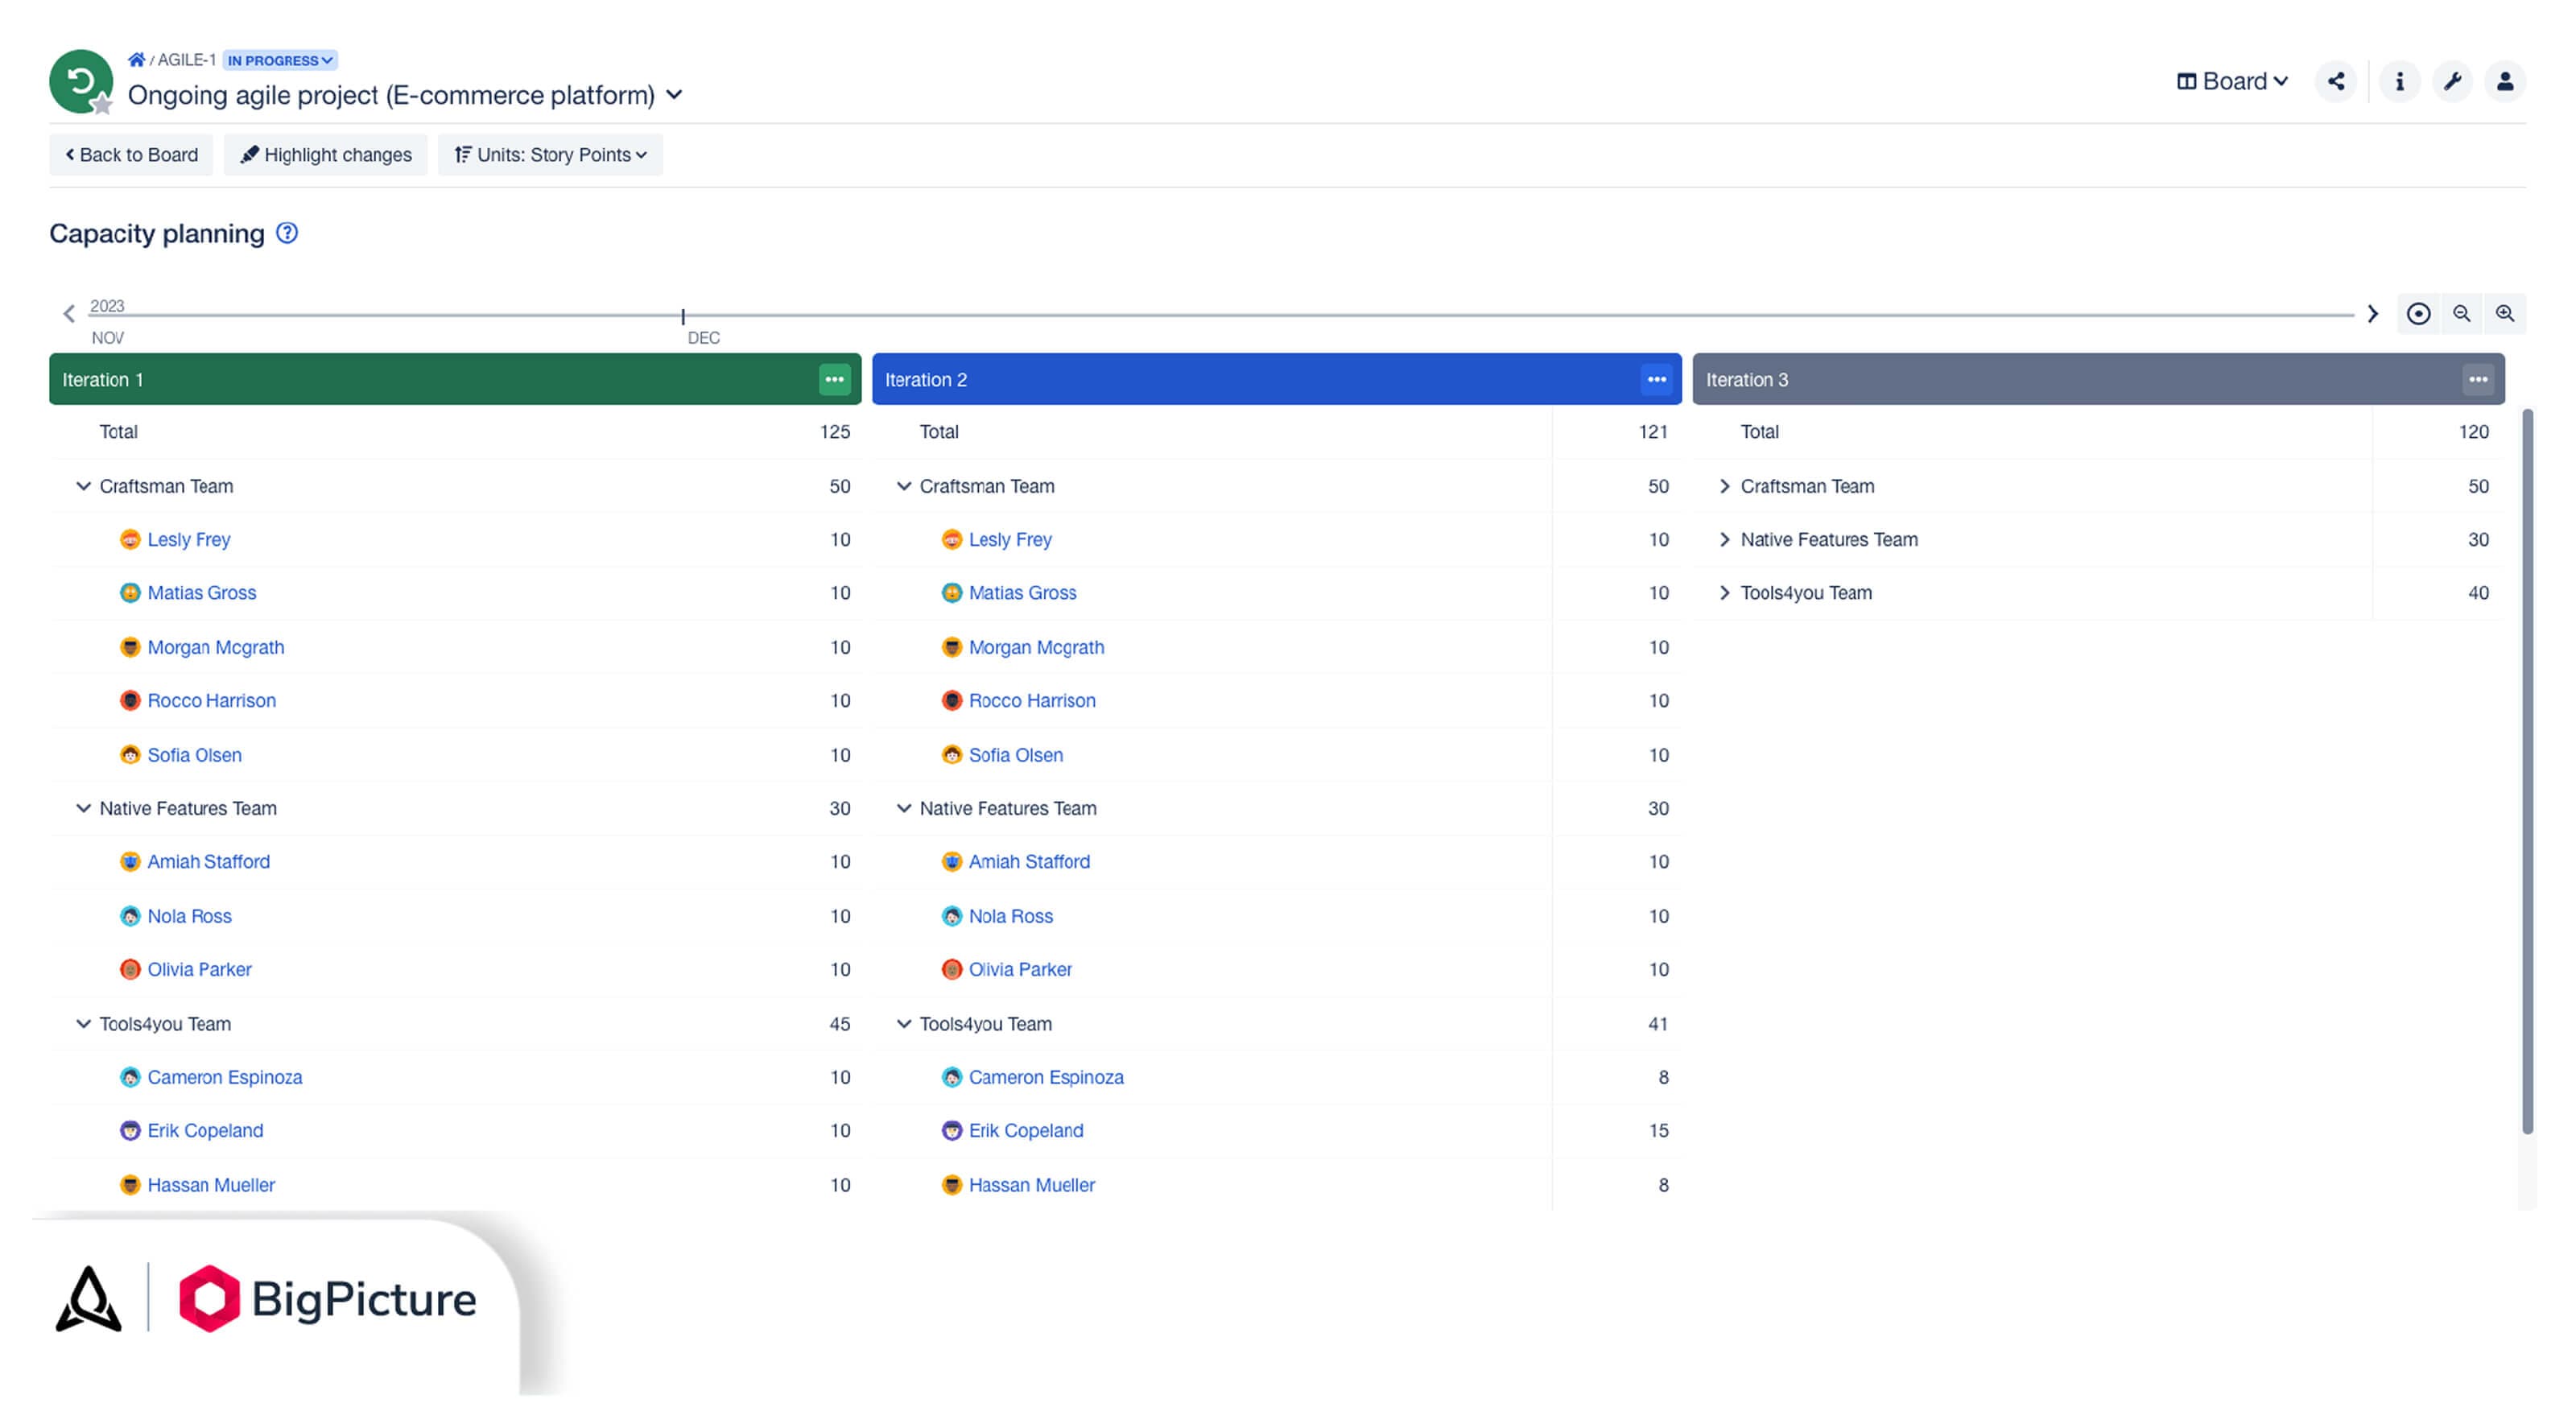Click Rocco Harrison avatar in Iteration 1
2576x1428 pixels.
coord(130,700)
